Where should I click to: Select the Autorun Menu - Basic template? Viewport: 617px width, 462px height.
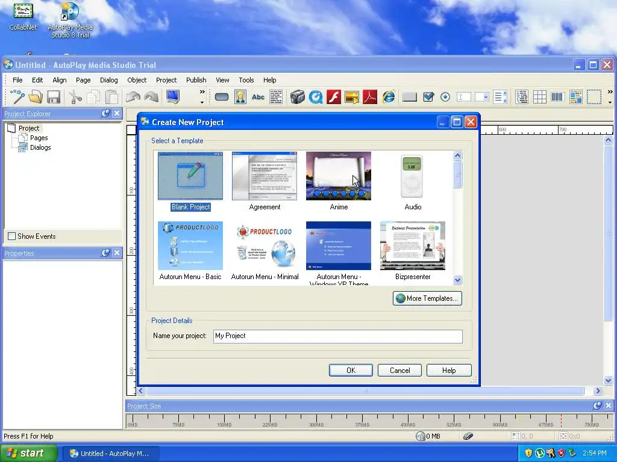point(190,251)
